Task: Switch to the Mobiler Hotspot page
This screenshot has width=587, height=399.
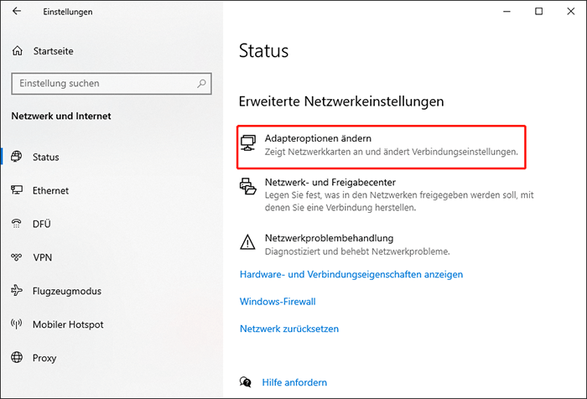Action: pos(67,324)
